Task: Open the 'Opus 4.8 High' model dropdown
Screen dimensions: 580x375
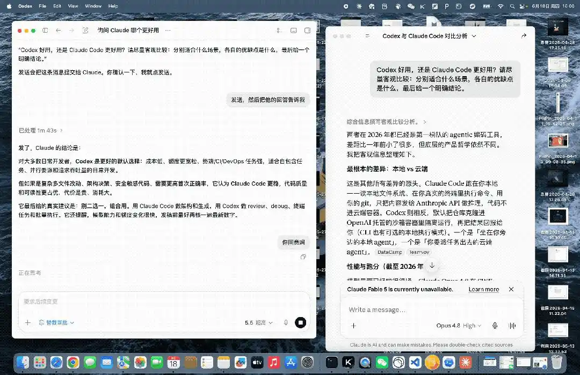Action: pos(459,326)
